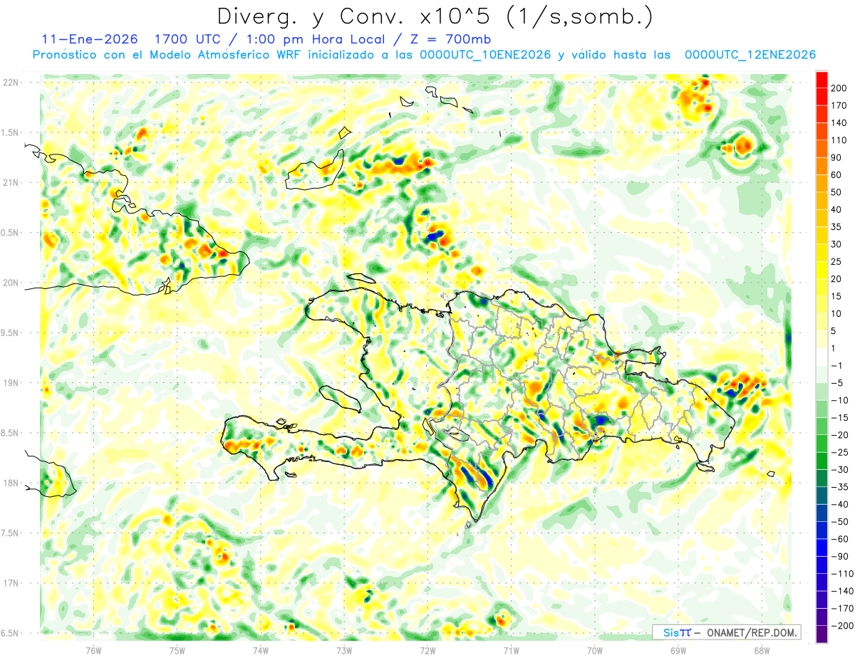Click the dark purple swatch below -200
The height and width of the screenshot is (660, 855).
pos(822,634)
